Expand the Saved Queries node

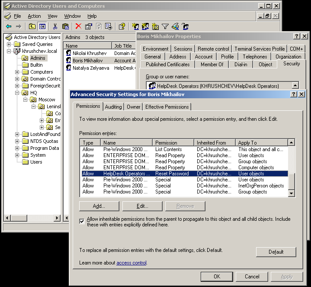click(9, 44)
